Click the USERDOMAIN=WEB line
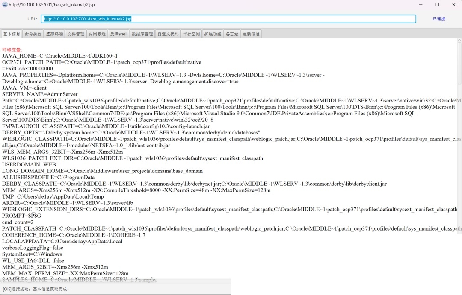The height and width of the screenshot is (295, 462). 29,165
